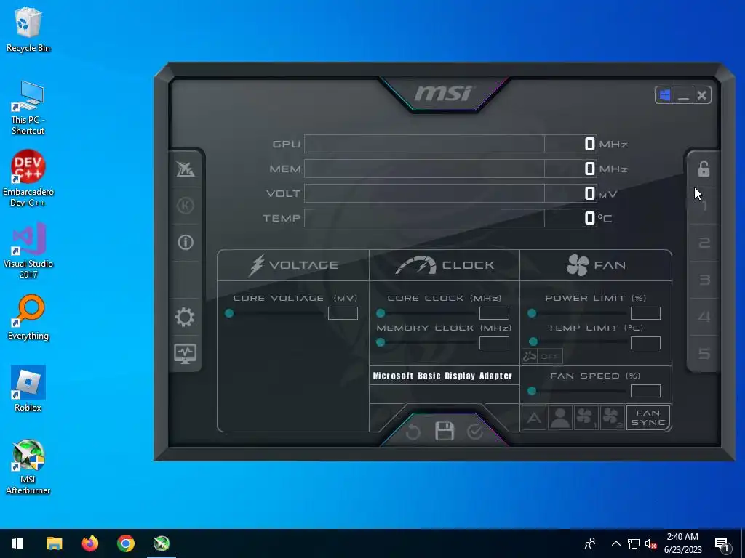Click the MSI logo at top
The height and width of the screenshot is (558, 745).
(x=443, y=94)
